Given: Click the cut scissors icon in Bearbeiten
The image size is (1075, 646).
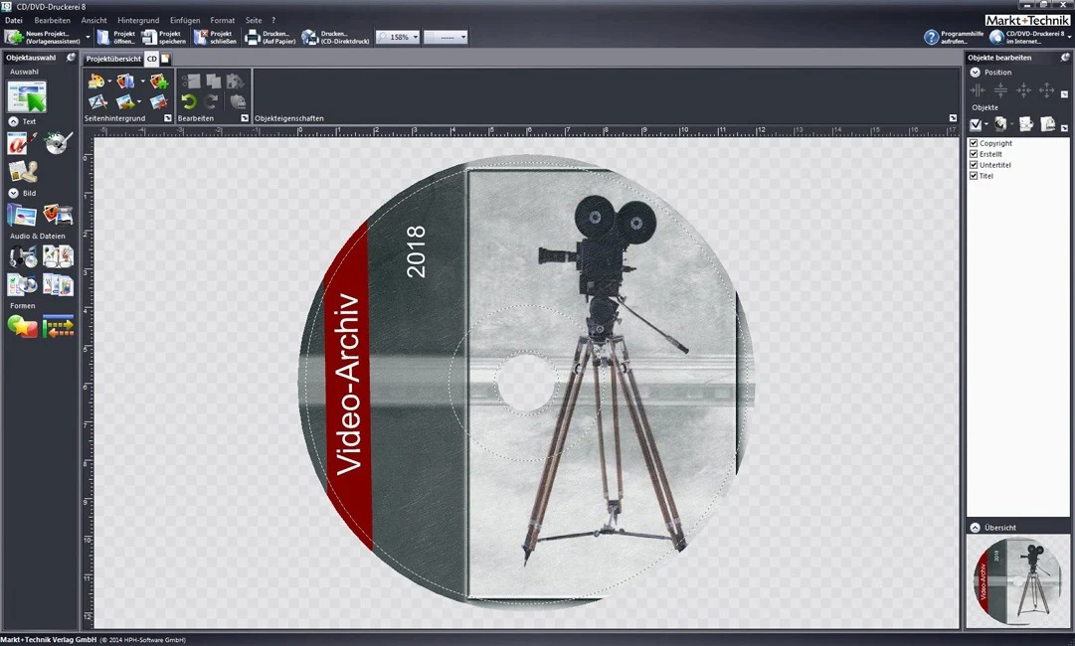Looking at the screenshot, I should [191, 81].
